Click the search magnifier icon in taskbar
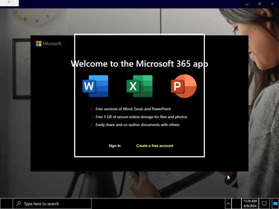The width and height of the screenshot is (279, 209). (19, 204)
